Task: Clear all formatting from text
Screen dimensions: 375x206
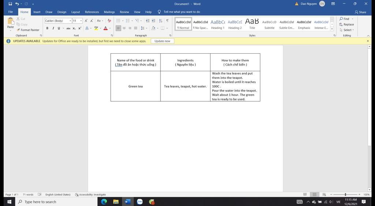Action: pos(109,21)
